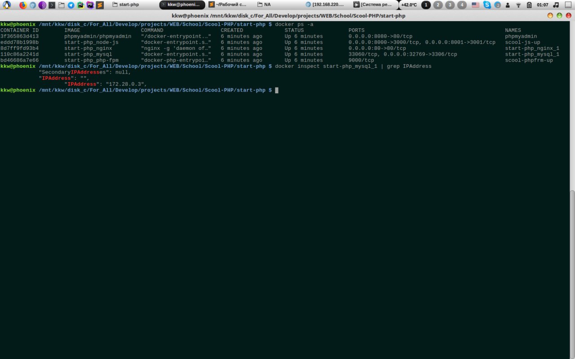Viewport: 575px width, 359px height.
Task: Launch Chromium browser from the panel
Action: [x=33, y=5]
